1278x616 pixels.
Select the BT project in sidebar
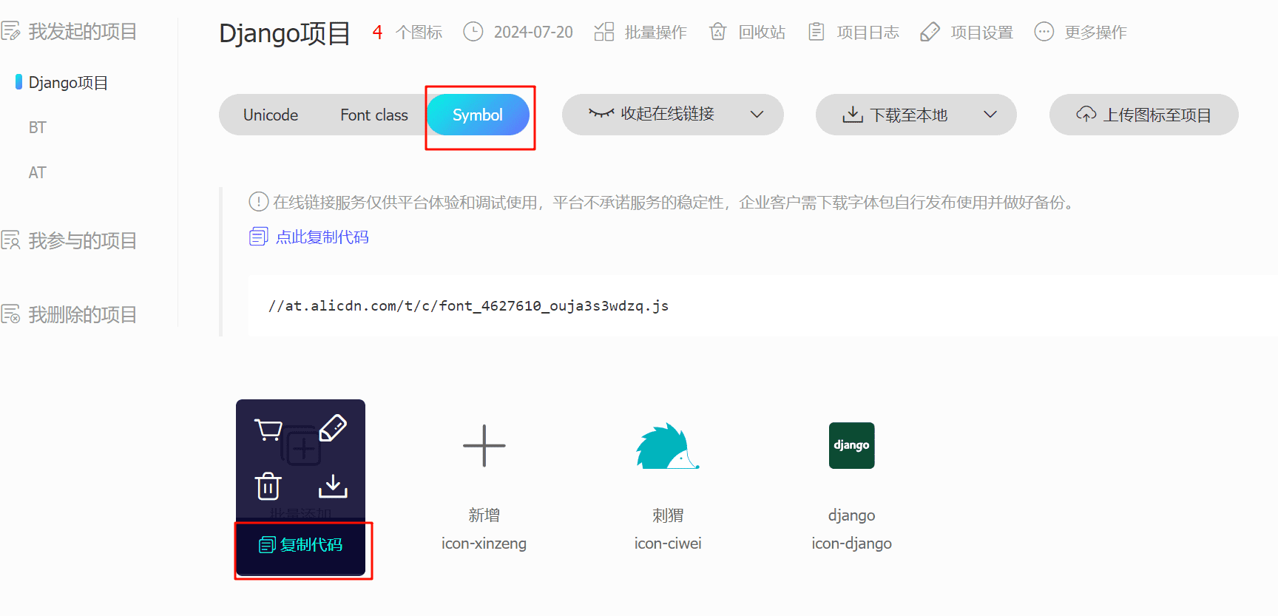(x=37, y=127)
